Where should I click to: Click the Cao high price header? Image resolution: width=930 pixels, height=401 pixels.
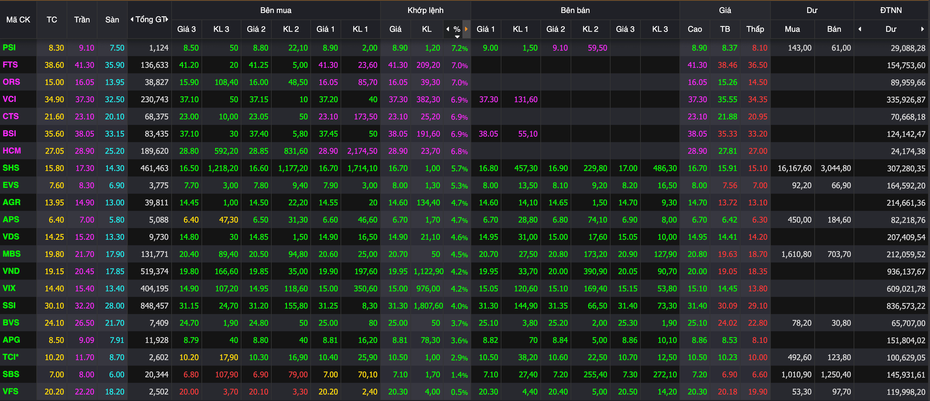coord(695,29)
